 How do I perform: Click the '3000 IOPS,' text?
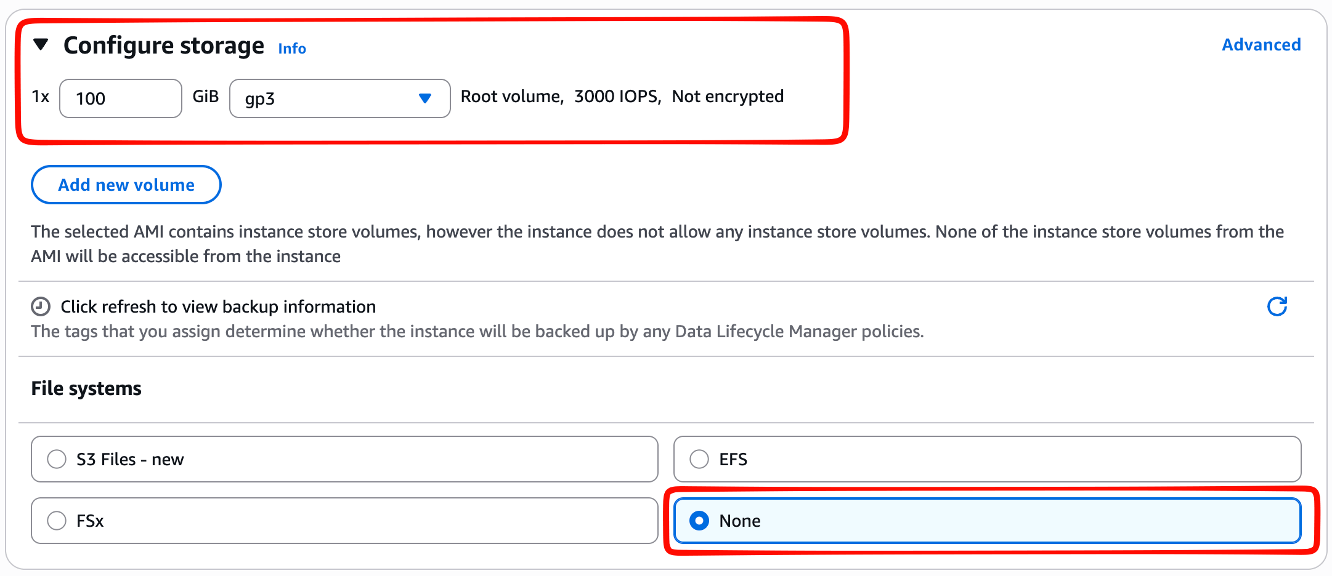click(618, 97)
